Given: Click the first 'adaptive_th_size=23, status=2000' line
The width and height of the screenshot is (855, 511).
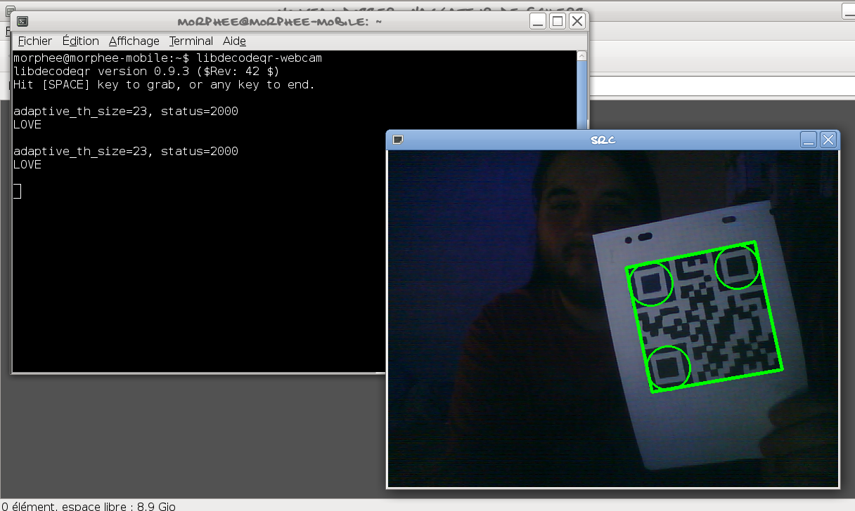Looking at the screenshot, I should click(x=126, y=111).
